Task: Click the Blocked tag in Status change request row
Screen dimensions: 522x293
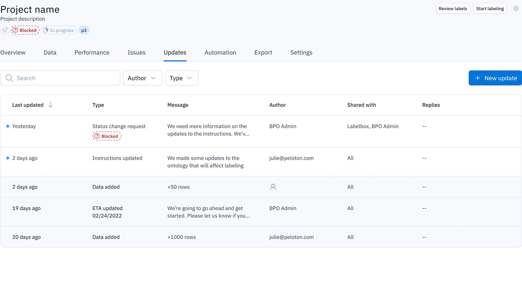Action: [107, 136]
